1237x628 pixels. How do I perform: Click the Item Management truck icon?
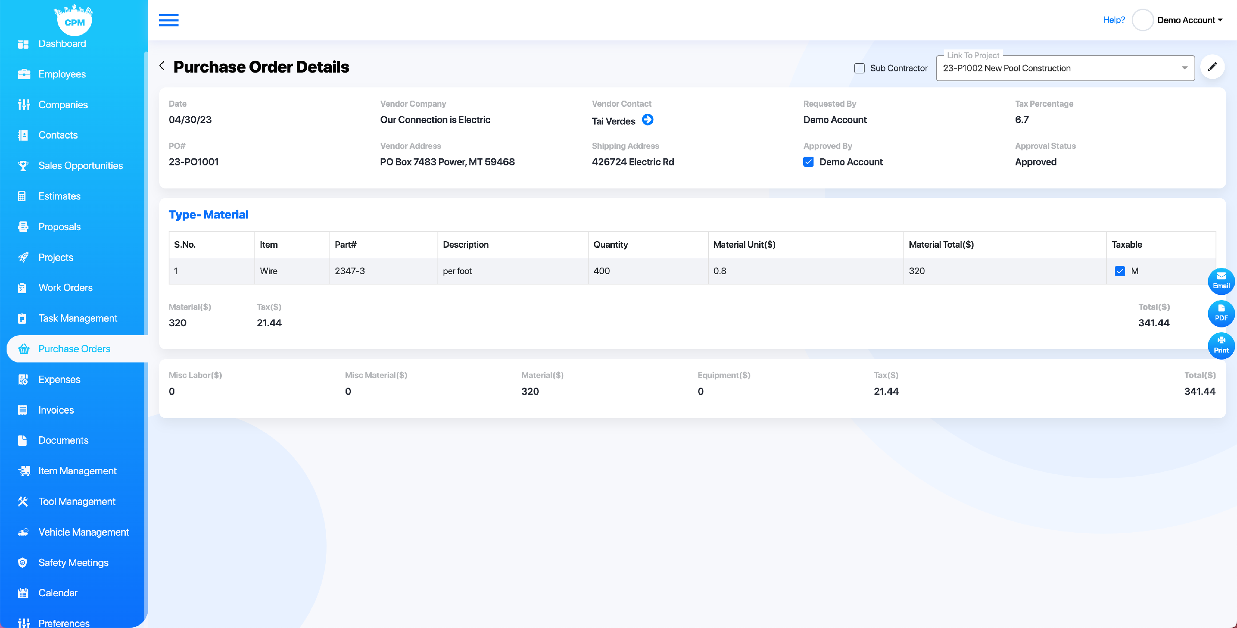pyautogui.click(x=23, y=471)
